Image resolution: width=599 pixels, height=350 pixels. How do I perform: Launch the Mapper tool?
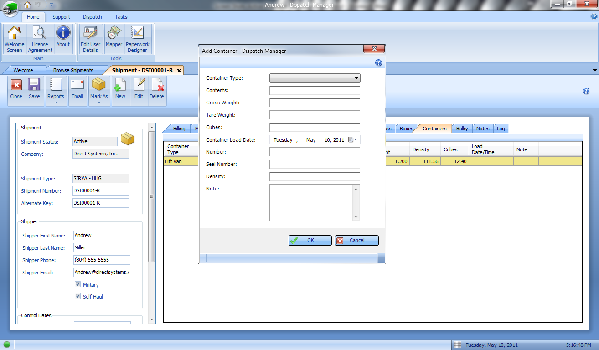click(114, 38)
